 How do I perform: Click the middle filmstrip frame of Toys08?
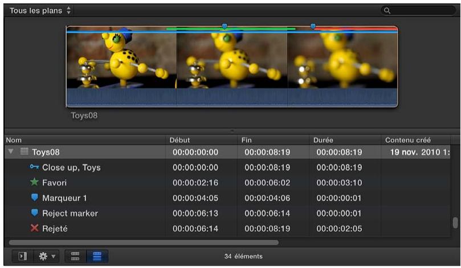(x=232, y=60)
